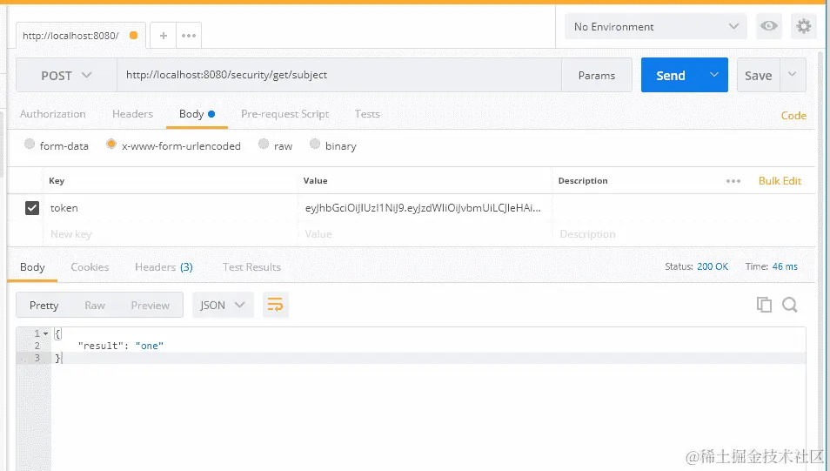Select the http://localhost:8080/ request tab
Viewport: 830px width, 471px height.
pos(80,36)
